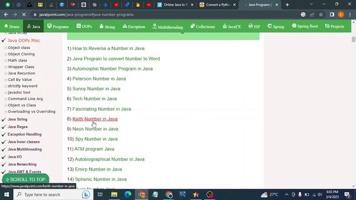
Task: Open Automorphic Number Program in Java
Action: [112, 68]
